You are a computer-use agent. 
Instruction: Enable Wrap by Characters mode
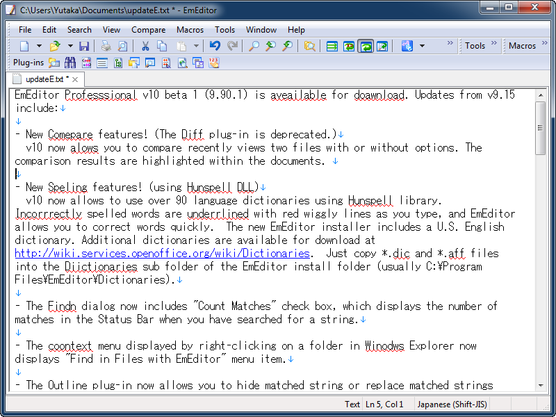pyautogui.click(x=349, y=46)
